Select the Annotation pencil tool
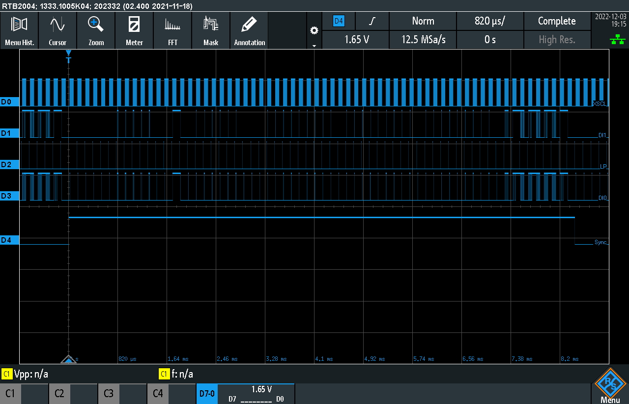This screenshot has width=629, height=404. point(250,30)
